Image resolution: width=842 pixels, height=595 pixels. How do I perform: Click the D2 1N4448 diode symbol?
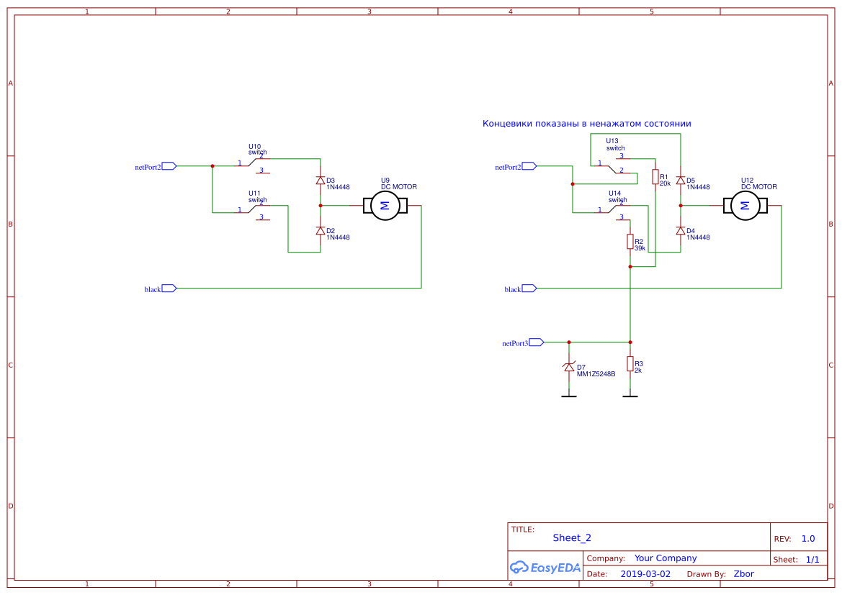(x=319, y=231)
